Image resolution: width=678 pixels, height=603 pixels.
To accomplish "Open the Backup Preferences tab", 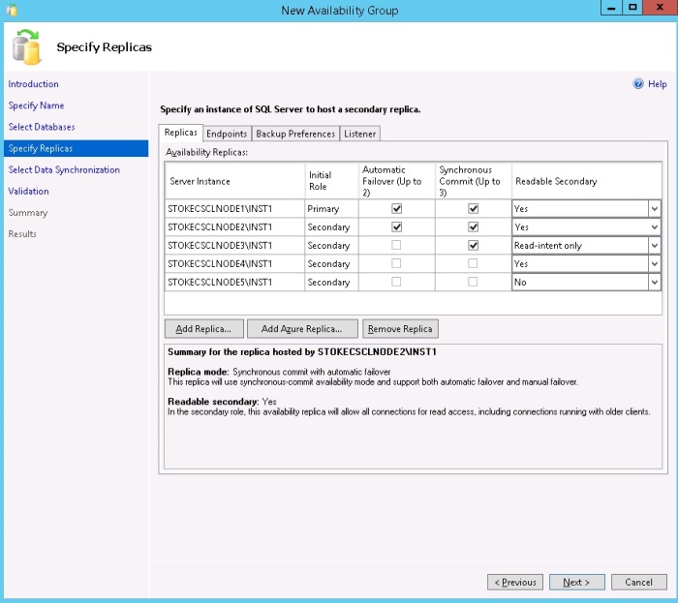I will pyautogui.click(x=296, y=134).
